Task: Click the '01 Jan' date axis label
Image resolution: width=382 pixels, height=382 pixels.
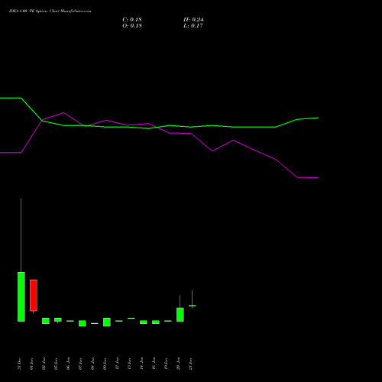Action: tap(32, 364)
